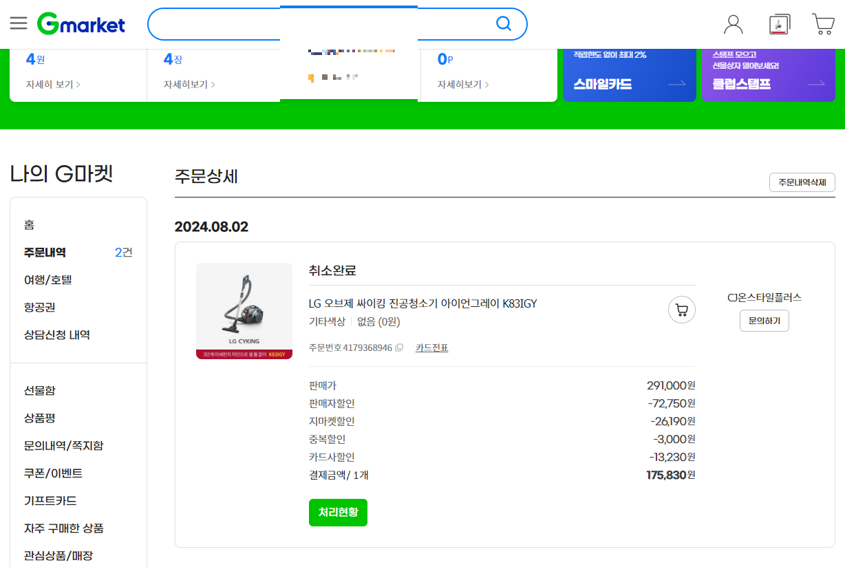Select 상담신청 내역 in sidebar
Viewport: 845px width, 567px height.
click(56, 335)
